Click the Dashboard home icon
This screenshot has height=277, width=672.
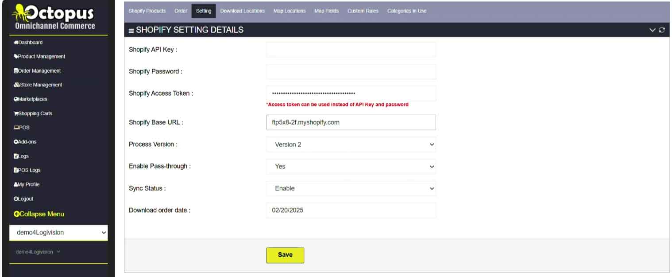pos(16,43)
